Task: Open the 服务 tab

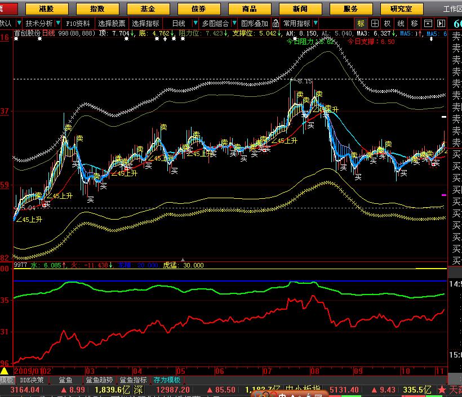Action: click(x=351, y=9)
